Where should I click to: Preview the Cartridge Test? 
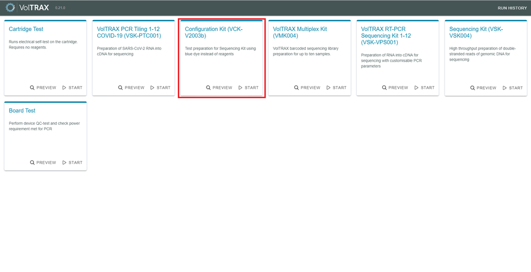[43, 88]
